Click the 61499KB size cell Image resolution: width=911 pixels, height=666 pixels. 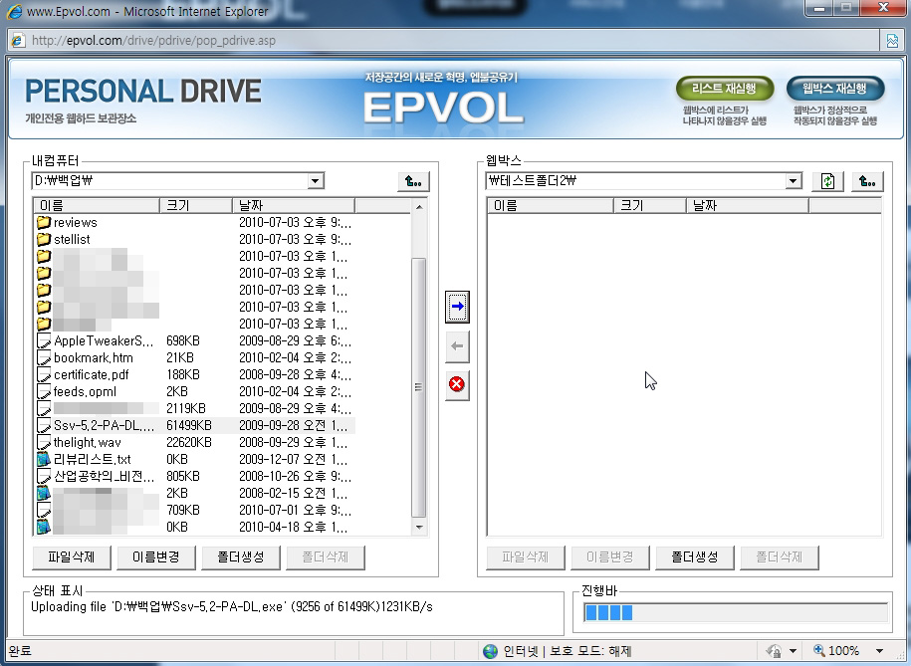[189, 426]
